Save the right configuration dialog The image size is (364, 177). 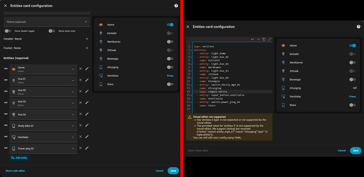pos(356,150)
